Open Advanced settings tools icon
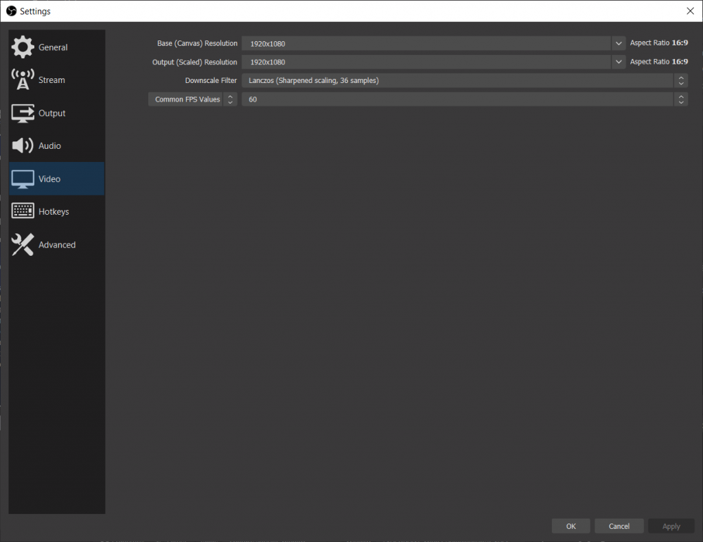Viewport: 703px width, 542px height. point(22,244)
